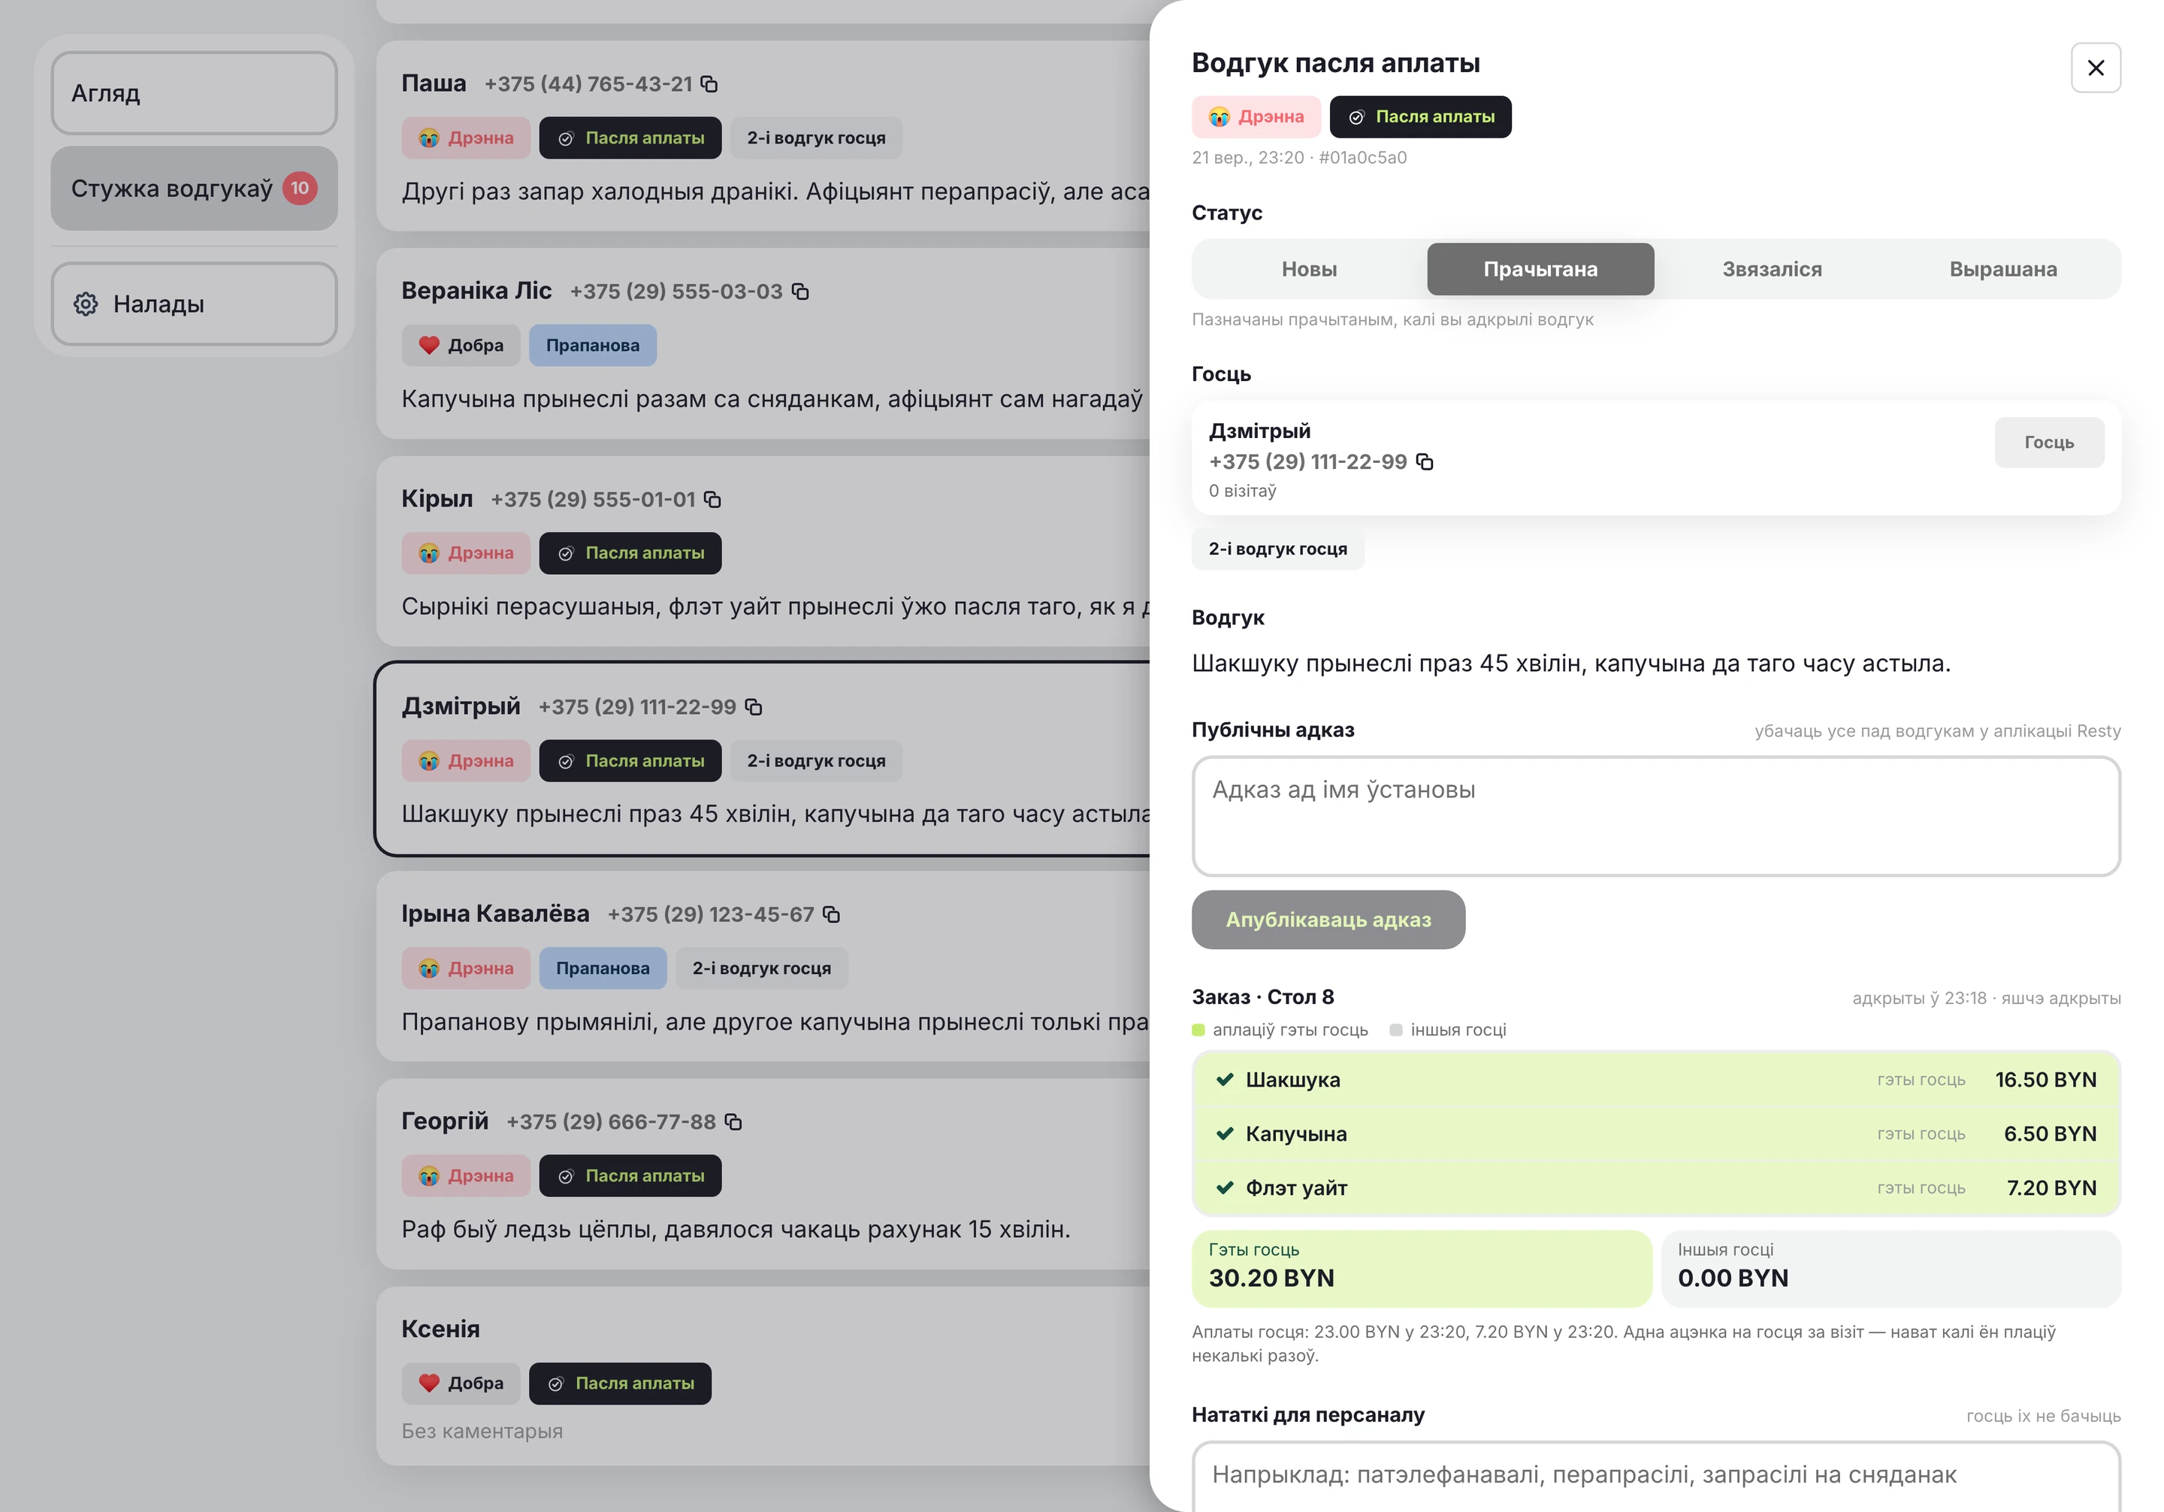Click the Госць button on guest card
This screenshot has width=2164, height=1512.
[2049, 442]
